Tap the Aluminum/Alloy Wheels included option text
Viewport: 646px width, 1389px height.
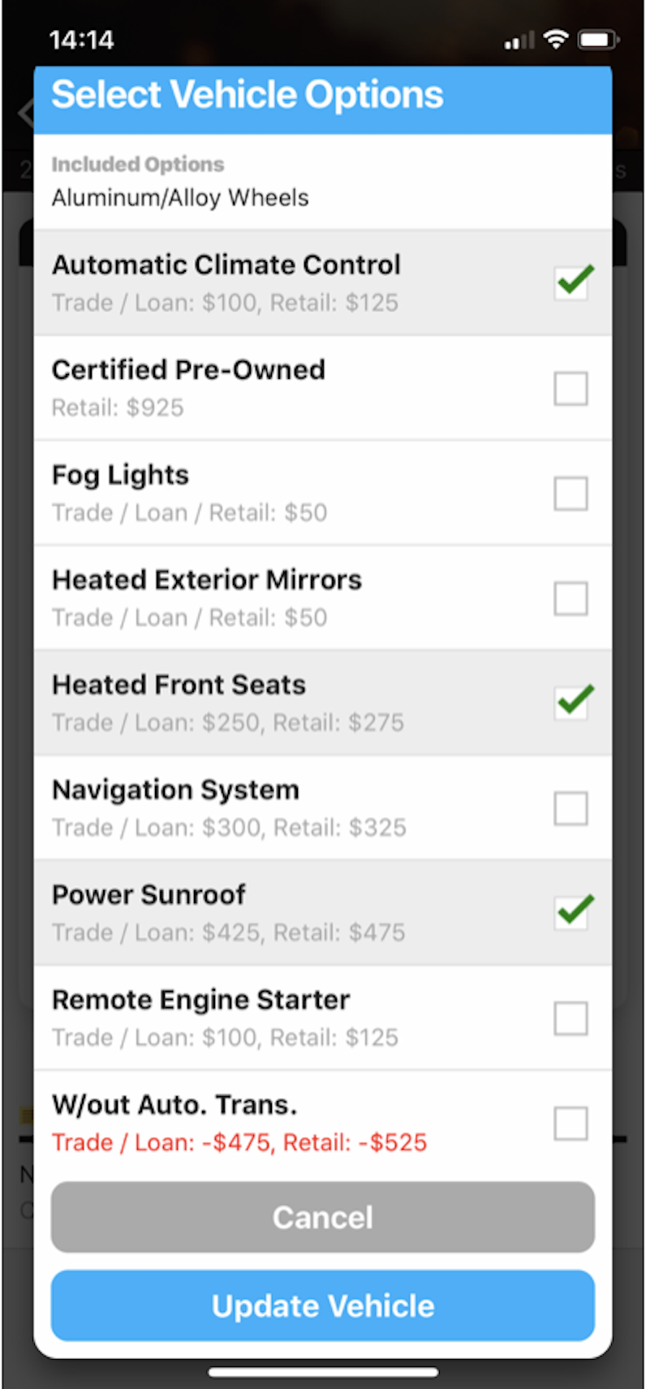180,198
